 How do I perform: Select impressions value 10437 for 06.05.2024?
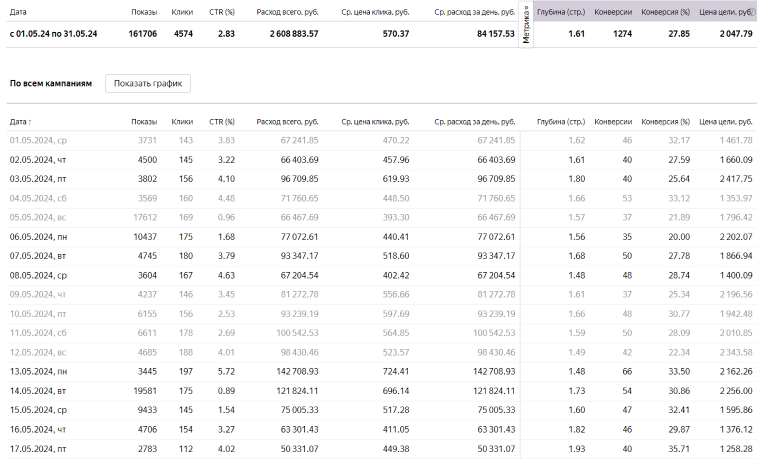pos(145,237)
